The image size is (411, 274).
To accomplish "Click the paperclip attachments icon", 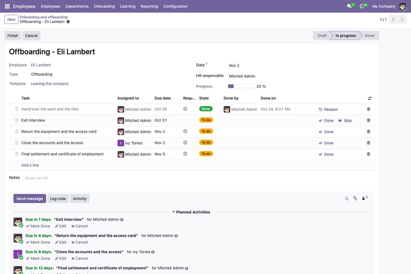I will (x=355, y=199).
